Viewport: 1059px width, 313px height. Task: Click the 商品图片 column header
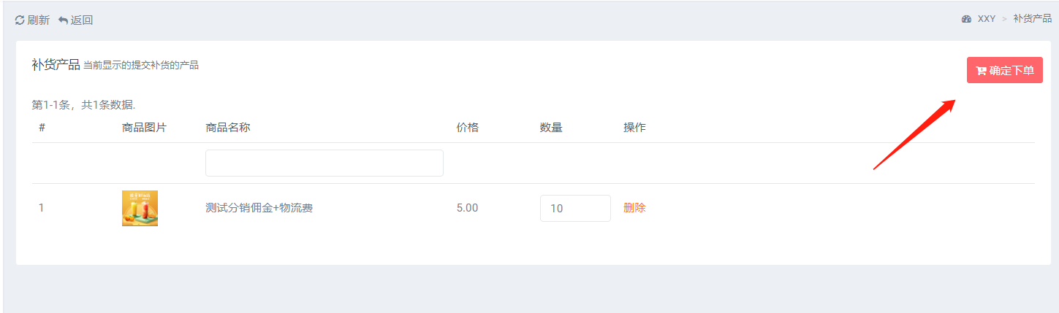(x=144, y=128)
